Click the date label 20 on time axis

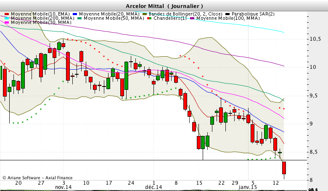tap(19, 183)
